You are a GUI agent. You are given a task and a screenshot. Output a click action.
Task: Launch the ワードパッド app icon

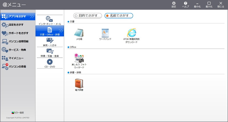(x=105, y=33)
